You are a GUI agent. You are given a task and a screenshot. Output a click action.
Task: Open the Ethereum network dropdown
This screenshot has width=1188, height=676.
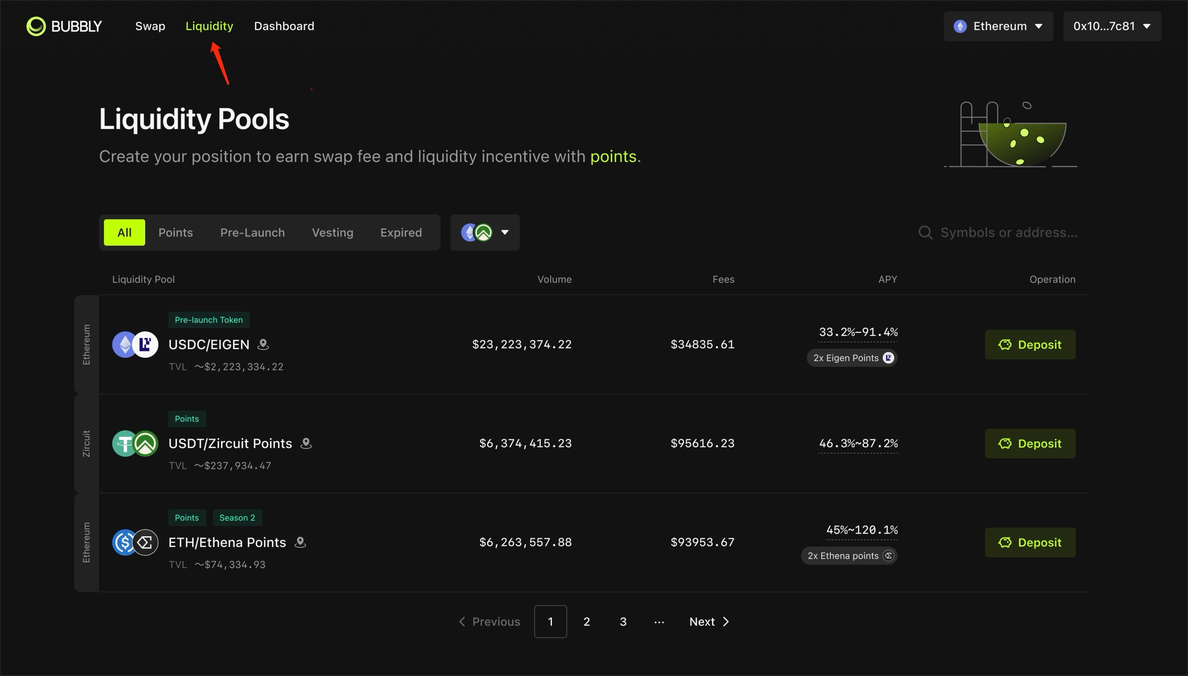[x=998, y=26]
